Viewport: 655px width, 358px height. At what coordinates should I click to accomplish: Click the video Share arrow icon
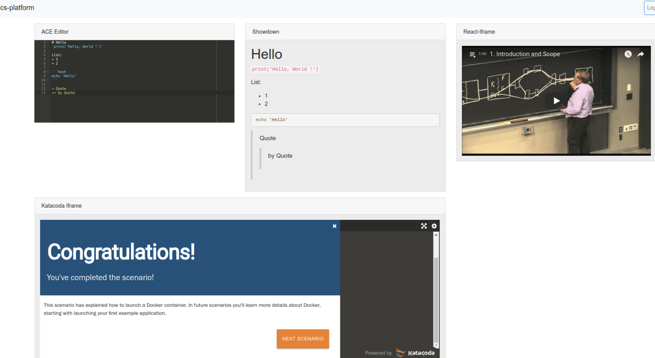[x=641, y=54]
